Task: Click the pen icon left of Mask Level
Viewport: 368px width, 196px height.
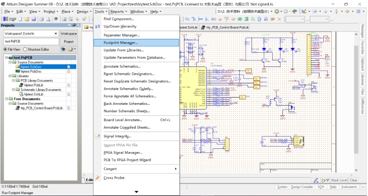Action: [x=316, y=180]
